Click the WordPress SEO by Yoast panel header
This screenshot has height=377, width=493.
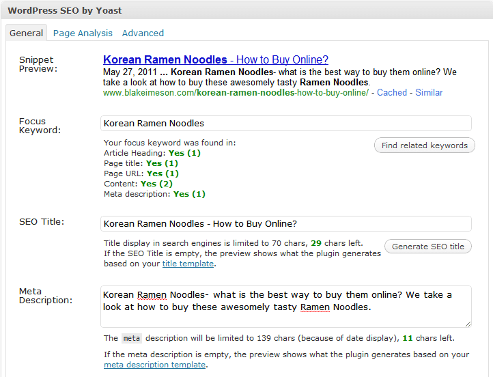[x=65, y=10]
